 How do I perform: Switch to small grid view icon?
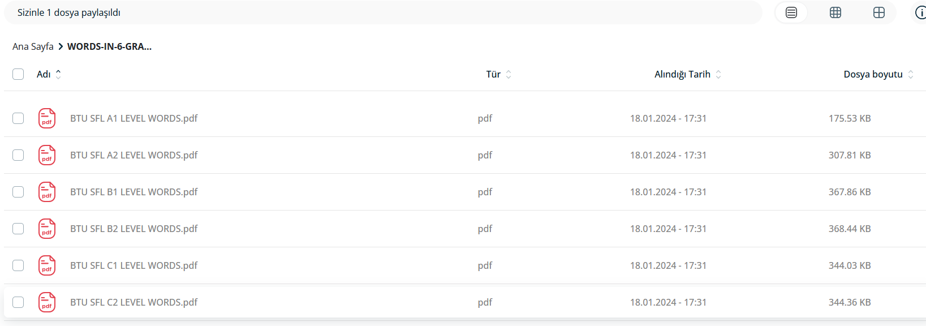[835, 12]
